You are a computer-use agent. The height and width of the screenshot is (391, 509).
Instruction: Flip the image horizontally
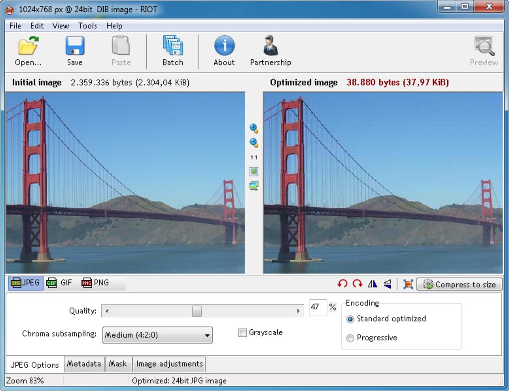click(x=372, y=284)
